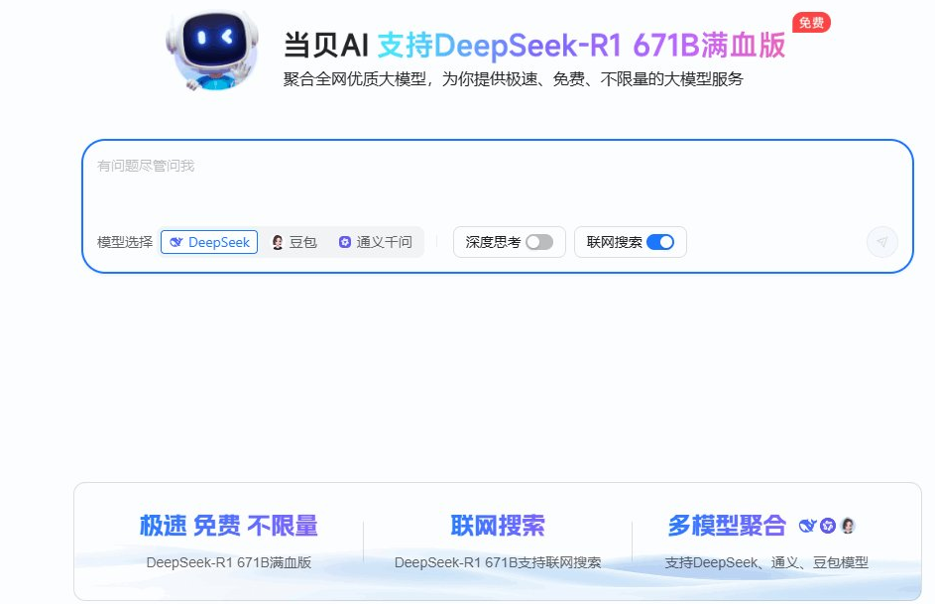
Task: Click the paper-plane send icon
Action: pos(881,242)
